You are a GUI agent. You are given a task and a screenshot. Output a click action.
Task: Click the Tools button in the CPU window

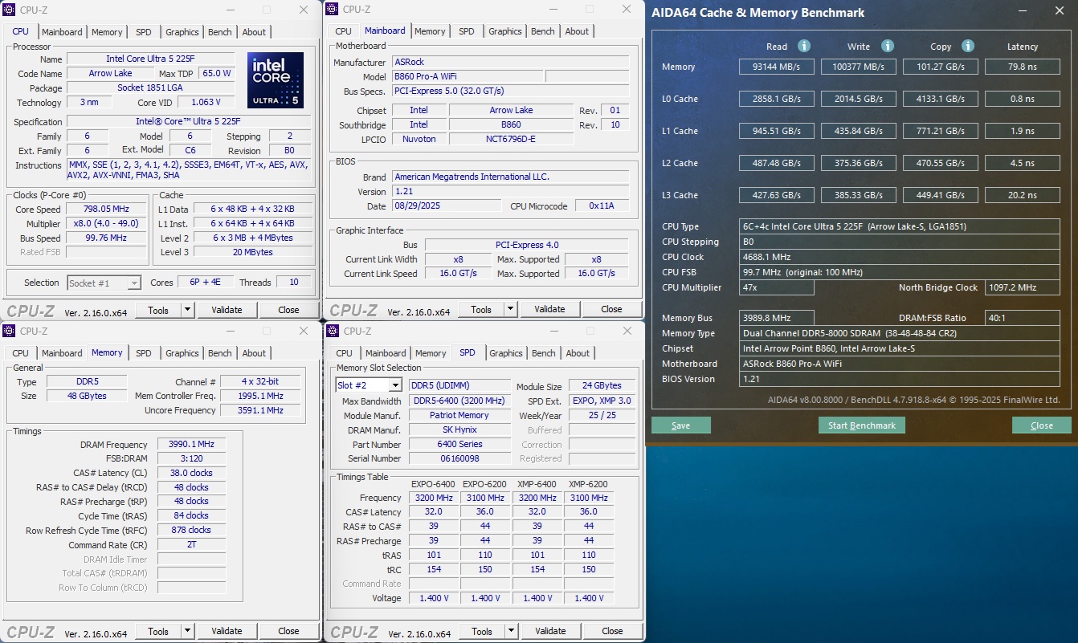tap(158, 310)
